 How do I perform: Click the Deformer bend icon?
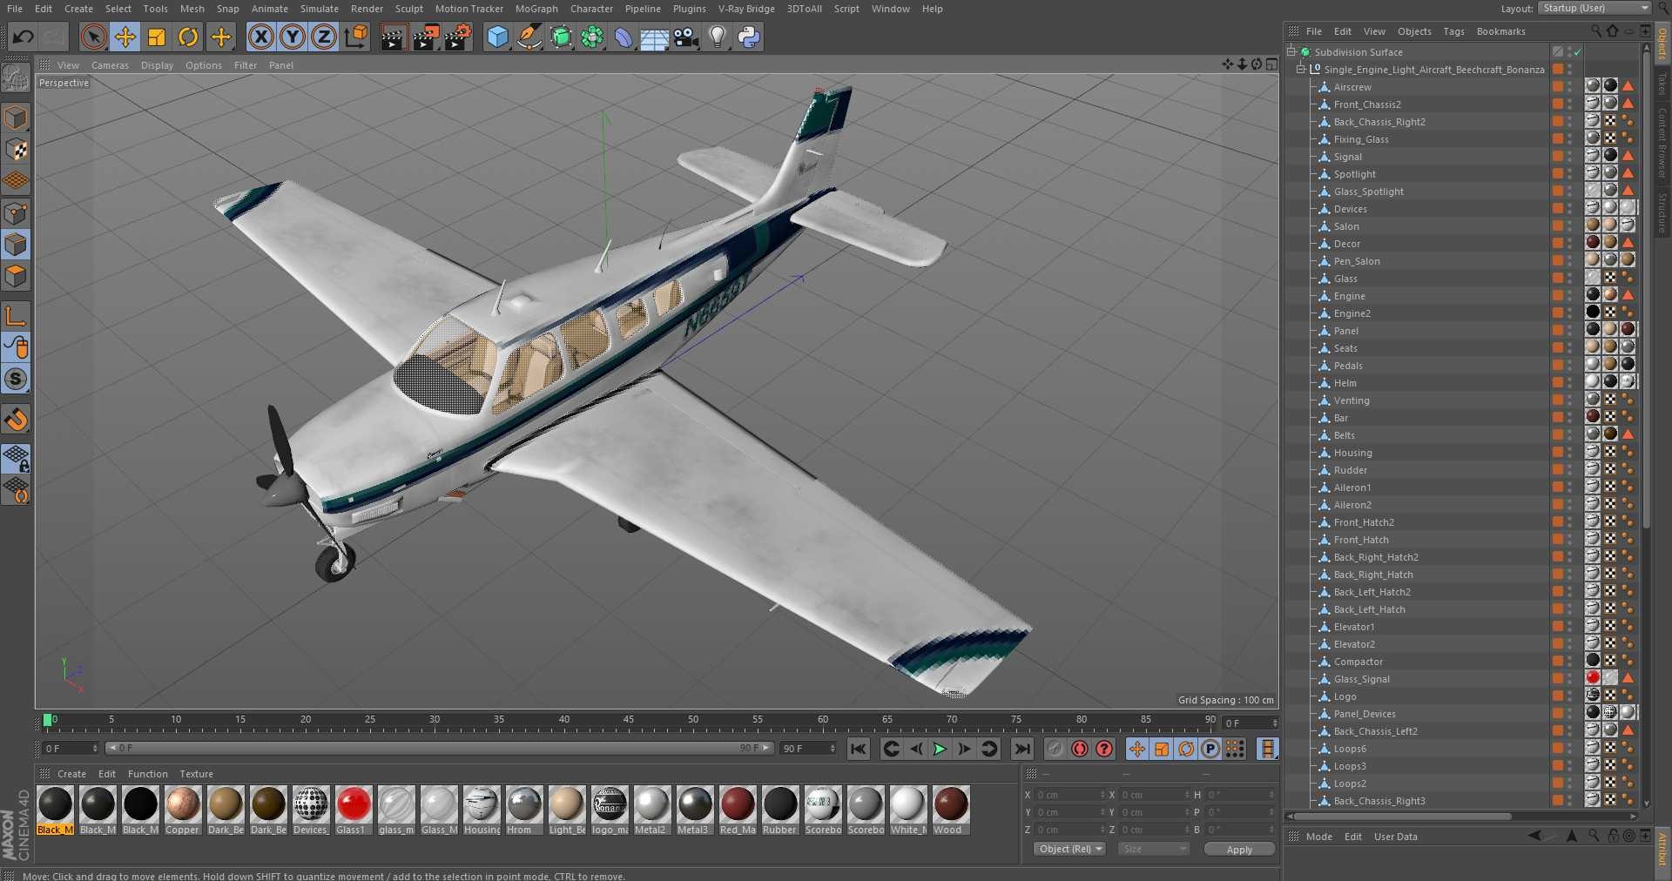[x=624, y=37]
